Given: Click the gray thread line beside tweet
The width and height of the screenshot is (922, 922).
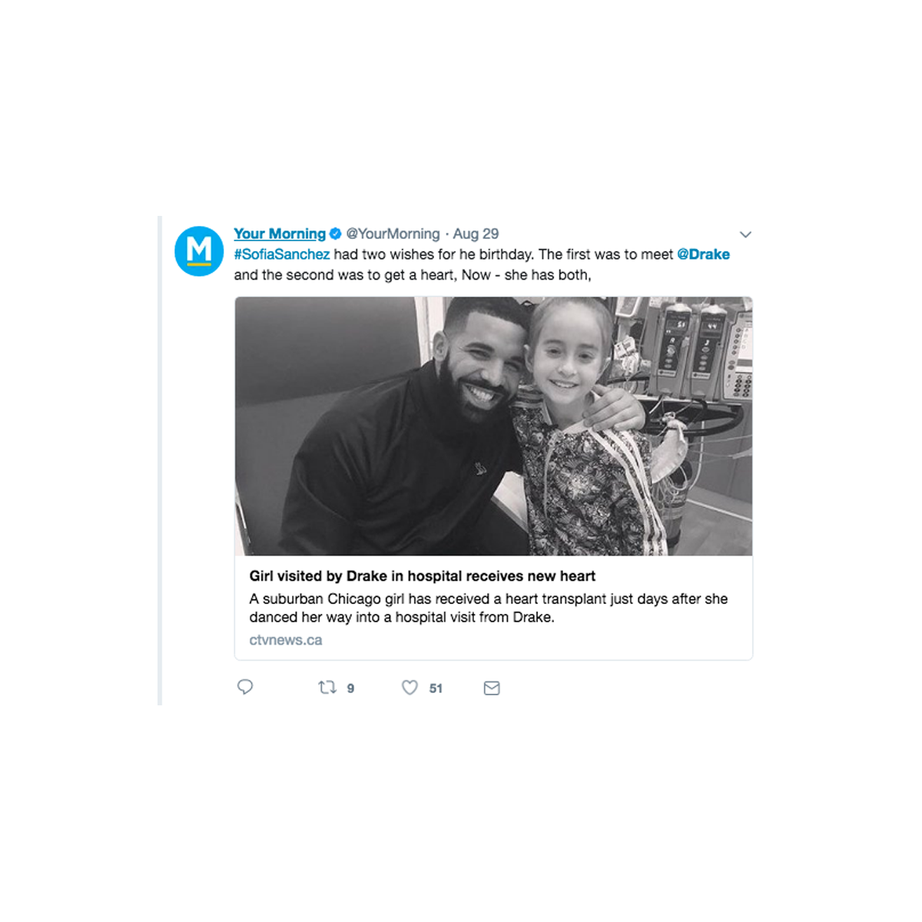Looking at the screenshot, I should point(160,461).
